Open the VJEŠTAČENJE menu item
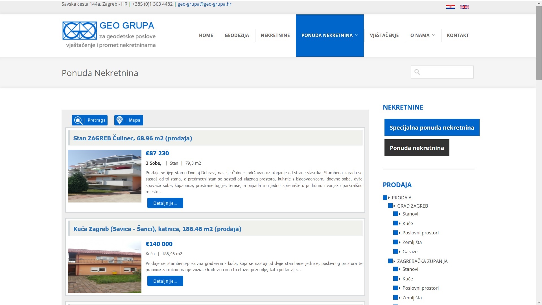 point(384,35)
